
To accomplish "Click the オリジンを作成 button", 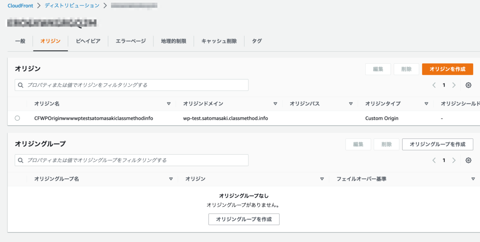I will tap(447, 69).
